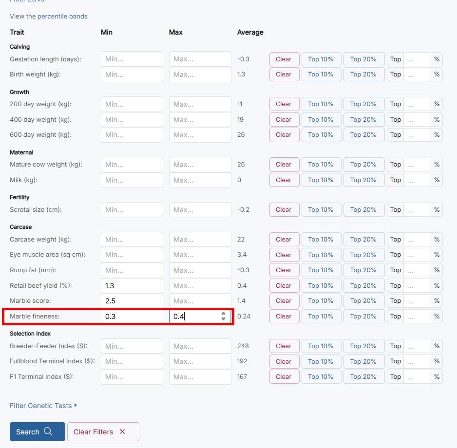Select Top 10% for Marble score
The image size is (457, 448).
[x=321, y=301]
